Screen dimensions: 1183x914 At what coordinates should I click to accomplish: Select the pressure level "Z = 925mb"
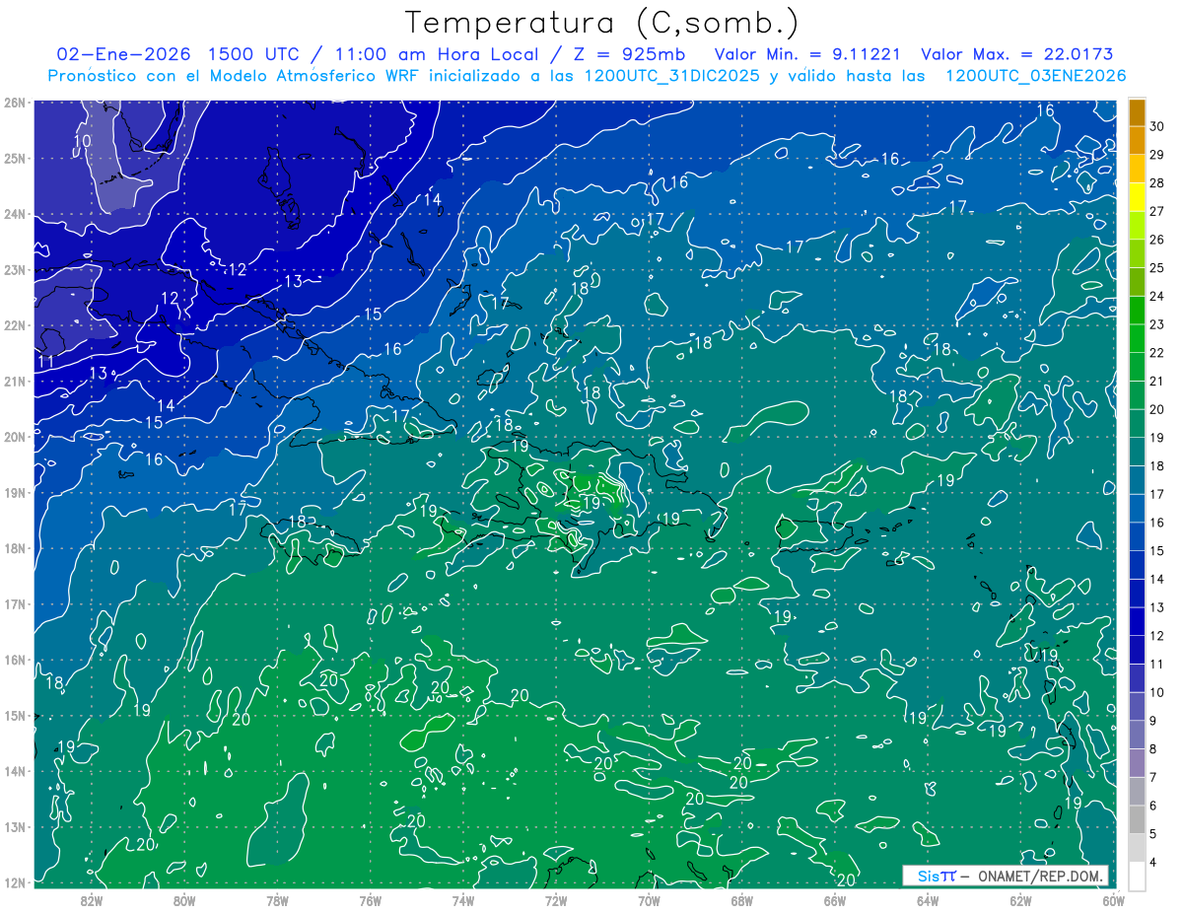[x=629, y=53]
